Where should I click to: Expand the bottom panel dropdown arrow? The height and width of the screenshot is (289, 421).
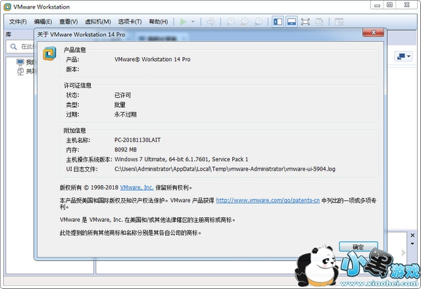tap(412, 244)
